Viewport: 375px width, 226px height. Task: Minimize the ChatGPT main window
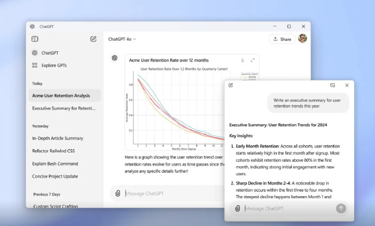click(275, 26)
